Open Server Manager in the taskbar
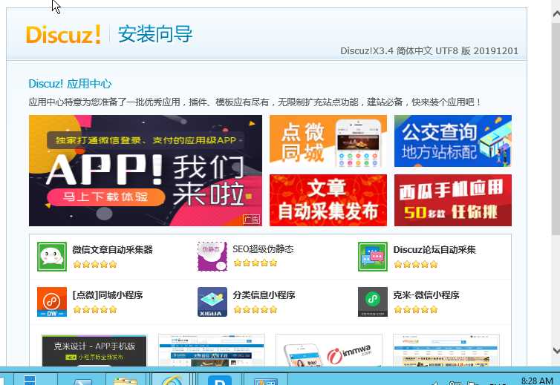Screen dimensions: 560x385 click(29, 379)
